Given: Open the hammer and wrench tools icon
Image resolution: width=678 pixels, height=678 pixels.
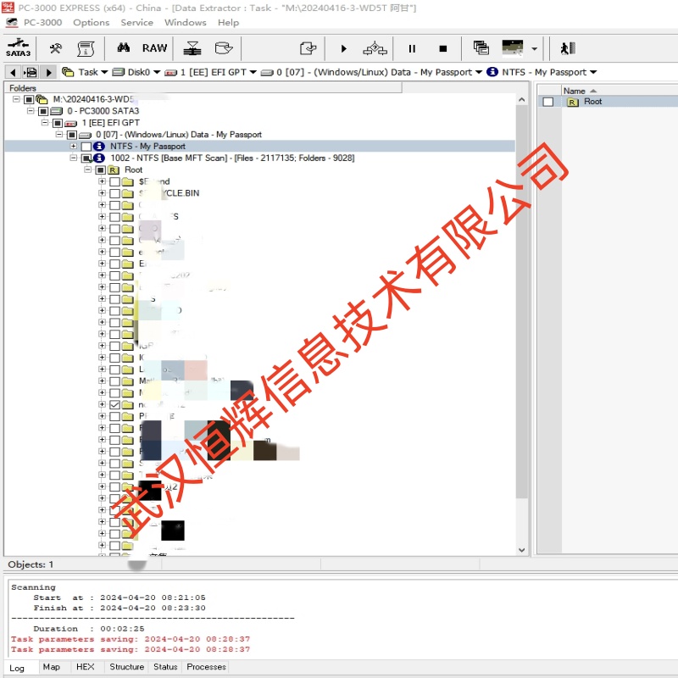Looking at the screenshot, I should tap(55, 48).
